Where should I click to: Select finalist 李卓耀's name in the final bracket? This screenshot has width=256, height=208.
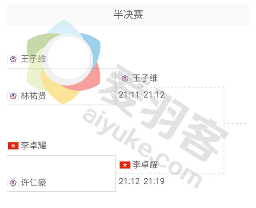point(145,165)
